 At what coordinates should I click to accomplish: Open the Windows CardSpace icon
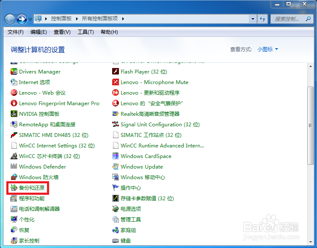116,156
